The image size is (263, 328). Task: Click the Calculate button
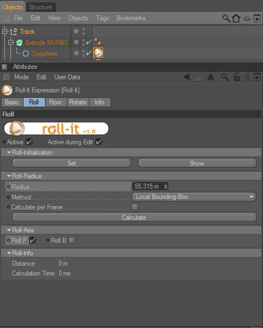[134, 218]
